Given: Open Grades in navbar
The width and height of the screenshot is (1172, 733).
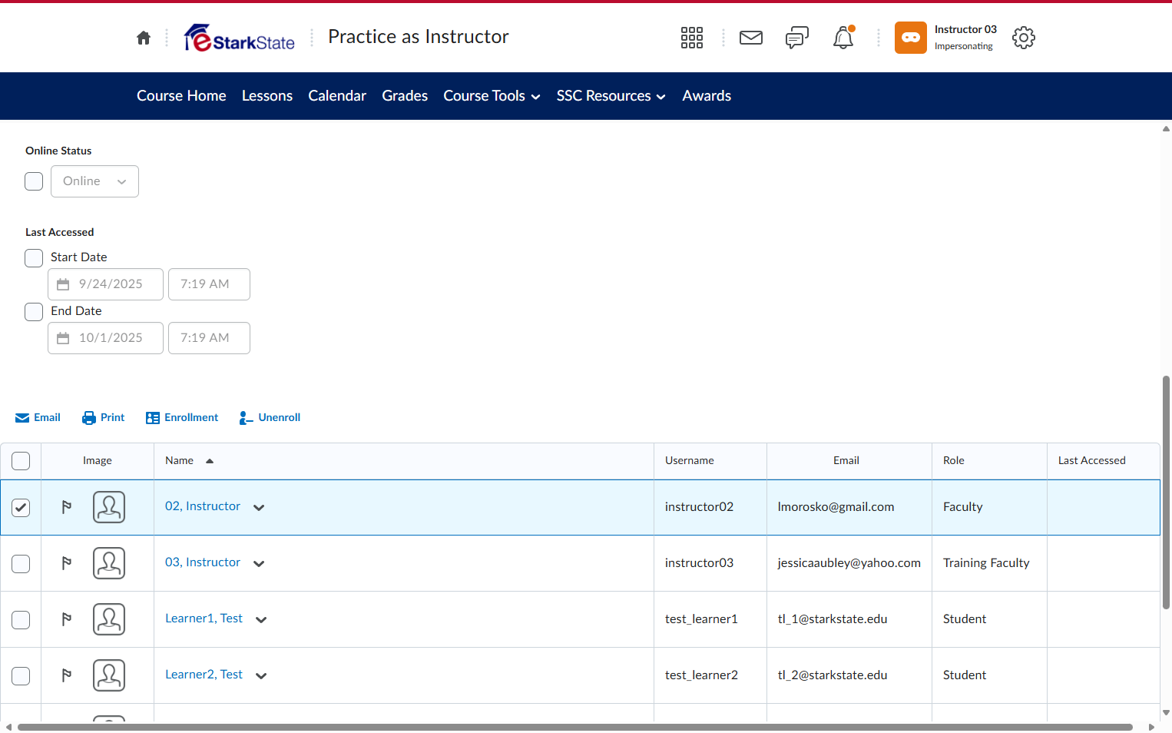Looking at the screenshot, I should (x=405, y=96).
